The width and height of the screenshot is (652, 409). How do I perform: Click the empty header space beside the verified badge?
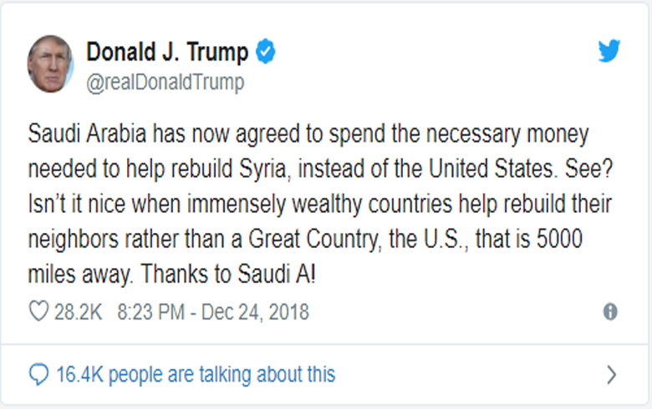click(x=432, y=52)
